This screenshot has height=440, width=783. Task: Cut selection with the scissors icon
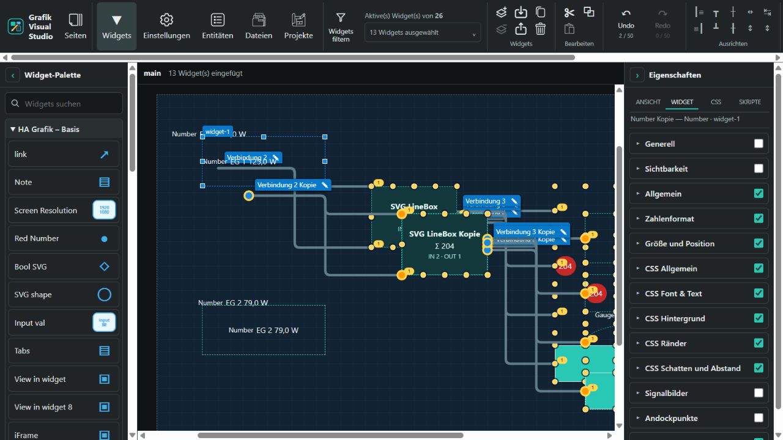(x=570, y=12)
